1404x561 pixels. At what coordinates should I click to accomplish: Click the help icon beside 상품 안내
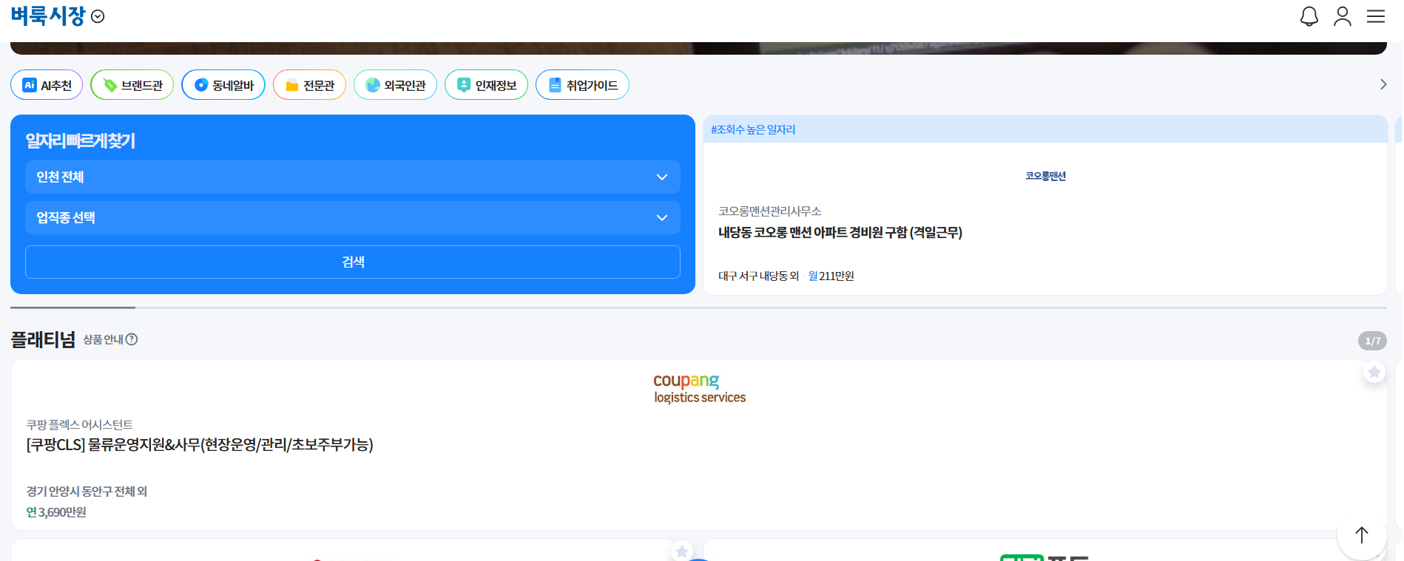point(132,339)
